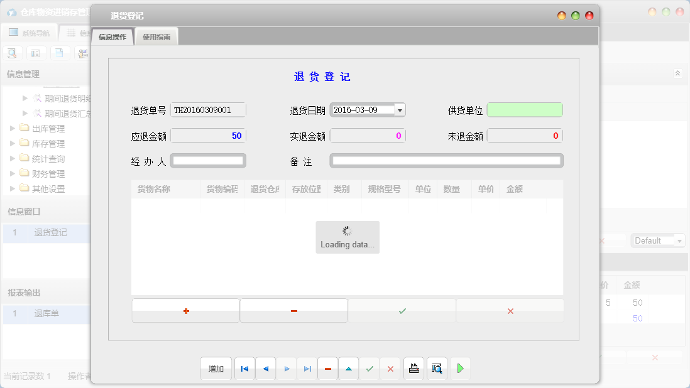Go to previous record with blue arrow icon

tap(265, 369)
